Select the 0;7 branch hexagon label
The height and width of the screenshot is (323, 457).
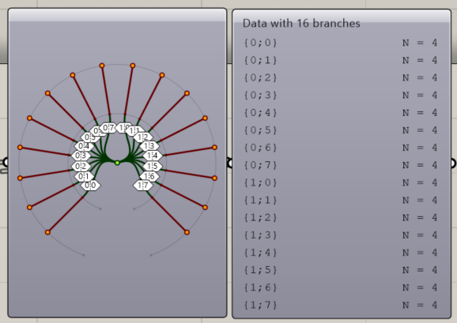pos(108,128)
